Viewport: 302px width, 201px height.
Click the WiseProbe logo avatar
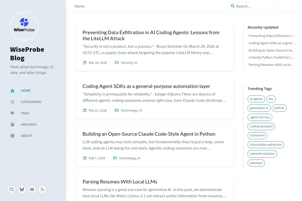pos(24,26)
